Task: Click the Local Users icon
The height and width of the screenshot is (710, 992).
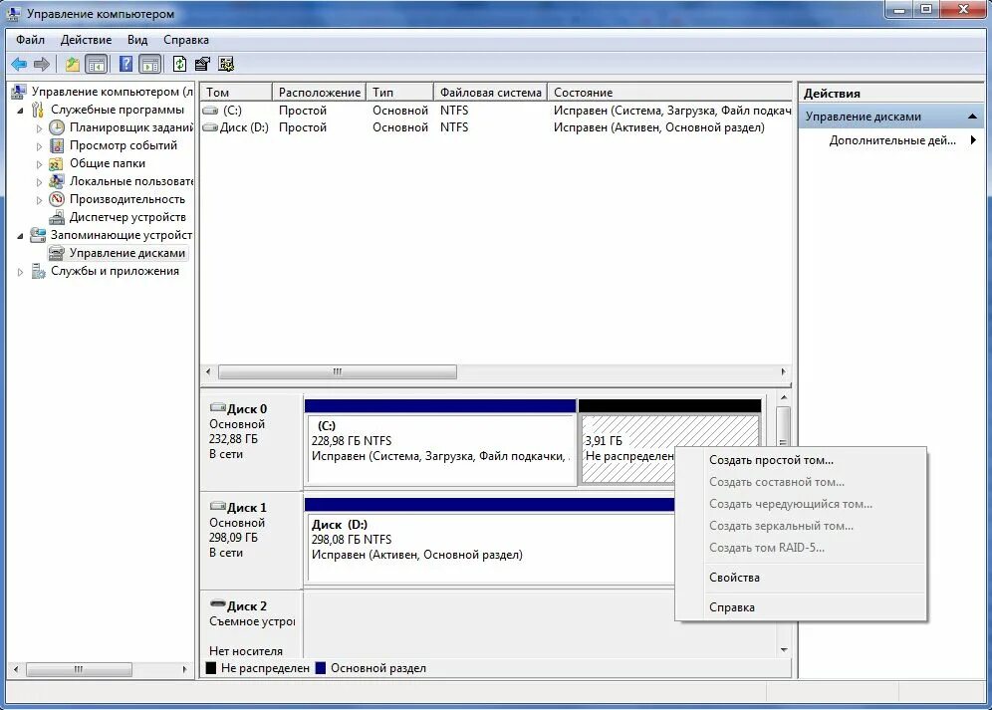Action: pyautogui.click(x=57, y=181)
